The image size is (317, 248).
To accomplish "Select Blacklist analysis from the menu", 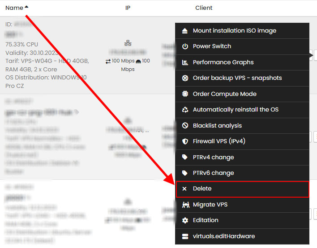I will coord(217,126).
